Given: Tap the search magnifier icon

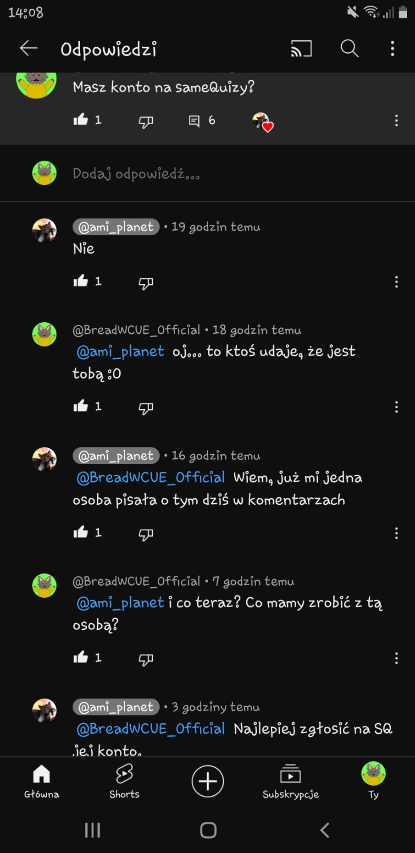Looking at the screenshot, I should 349,49.
